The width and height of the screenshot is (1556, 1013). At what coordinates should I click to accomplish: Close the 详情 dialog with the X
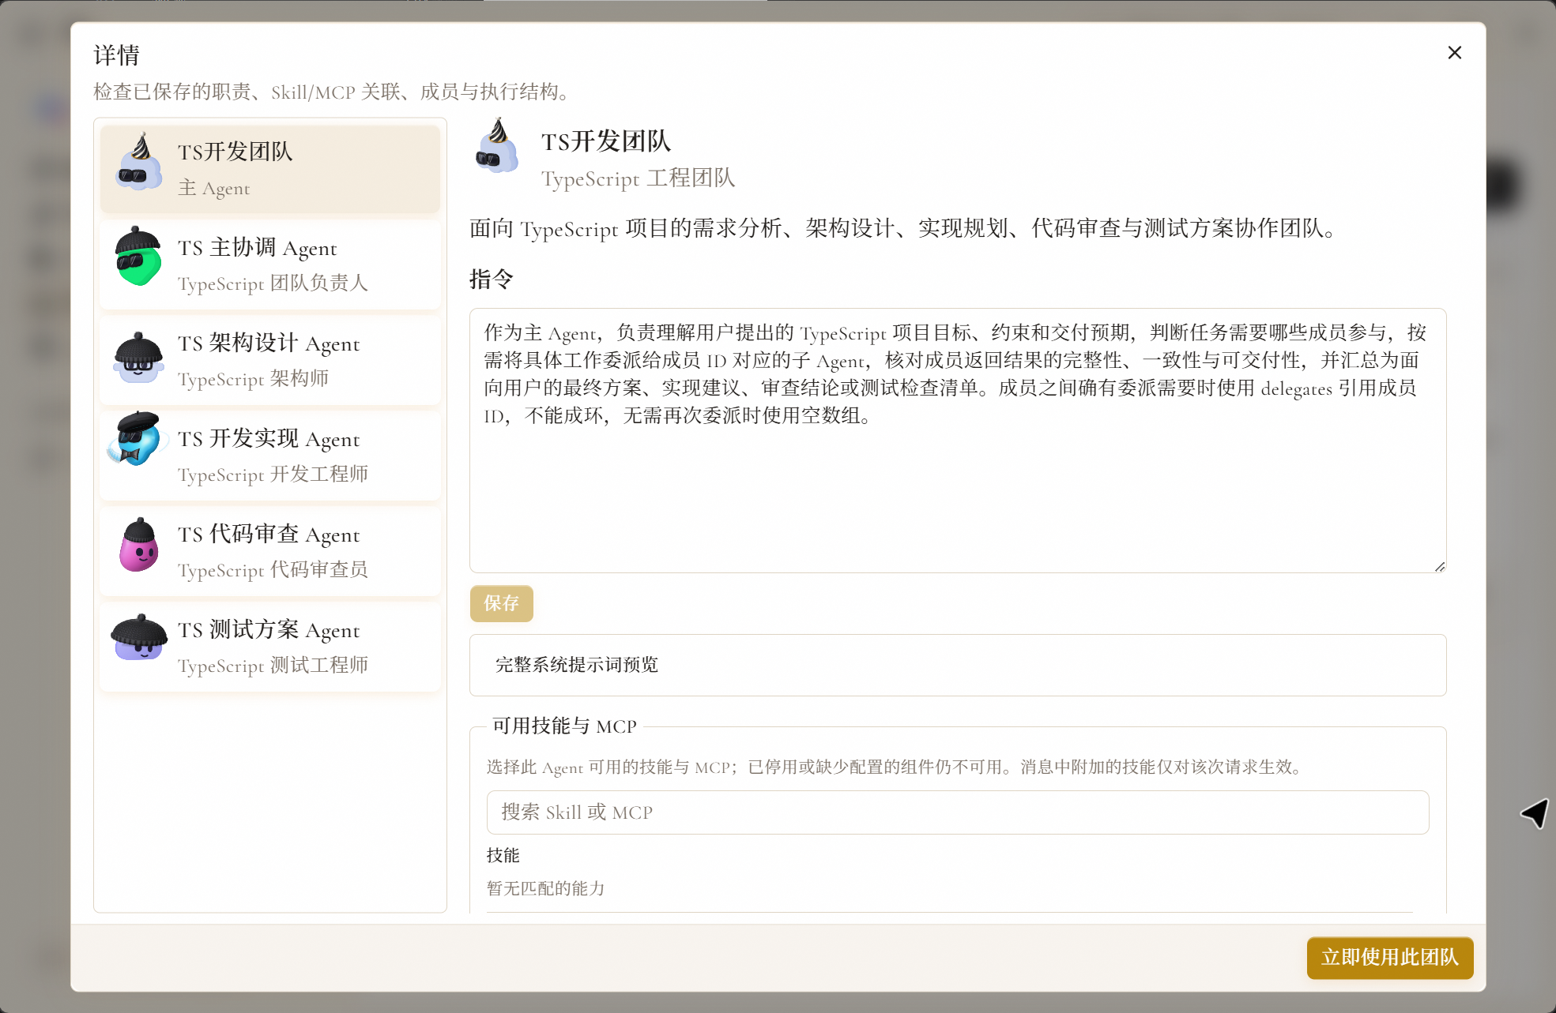tap(1454, 52)
